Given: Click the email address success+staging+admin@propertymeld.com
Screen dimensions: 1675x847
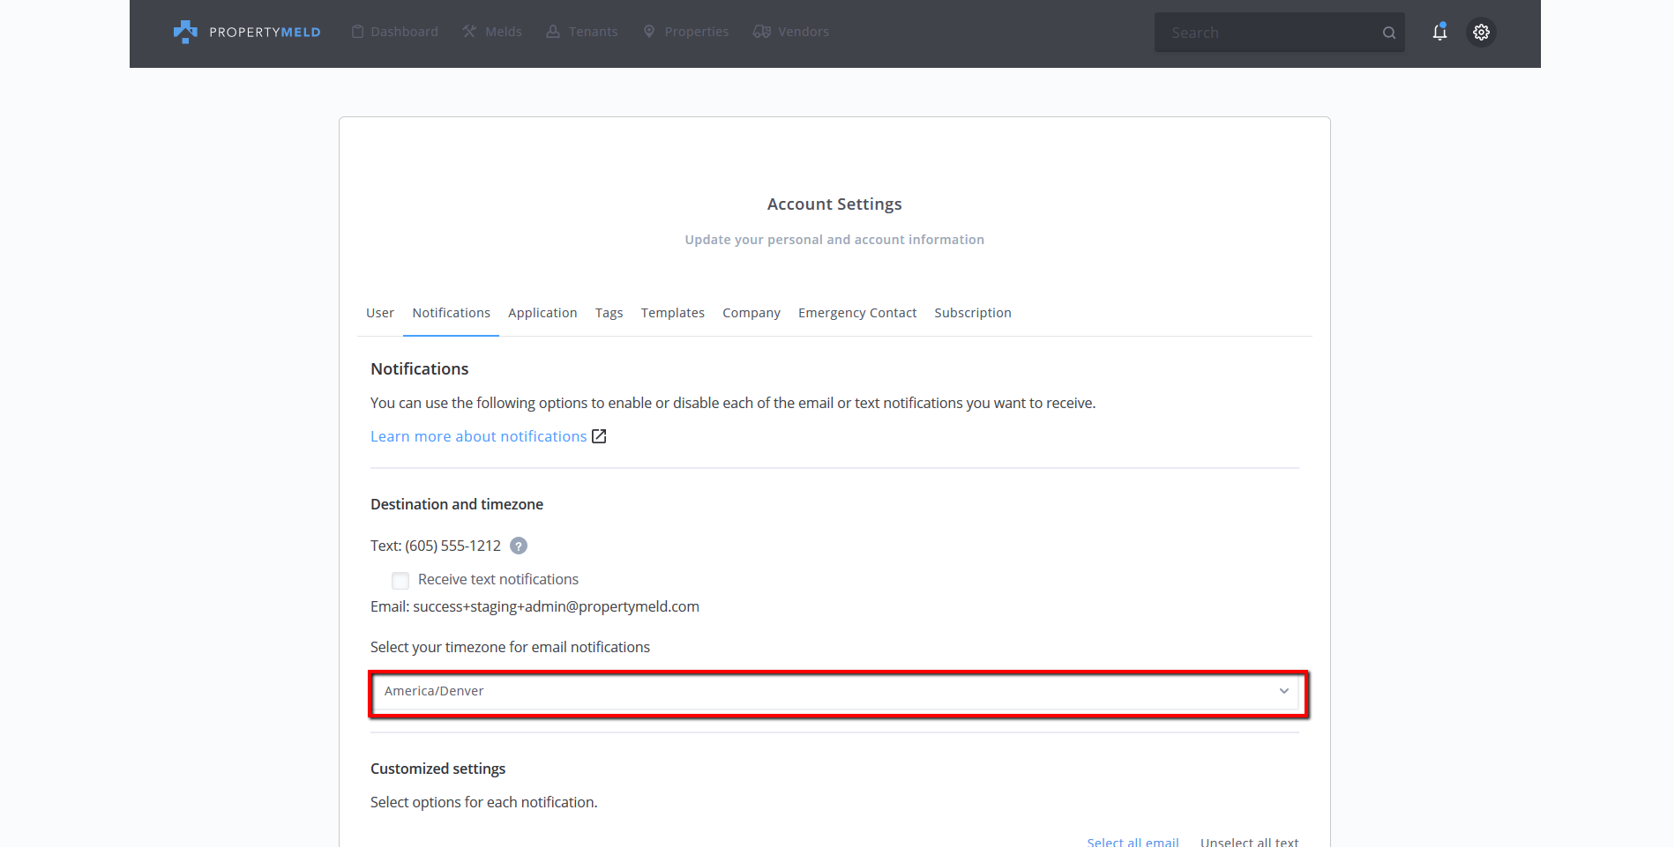Looking at the screenshot, I should pos(556,606).
